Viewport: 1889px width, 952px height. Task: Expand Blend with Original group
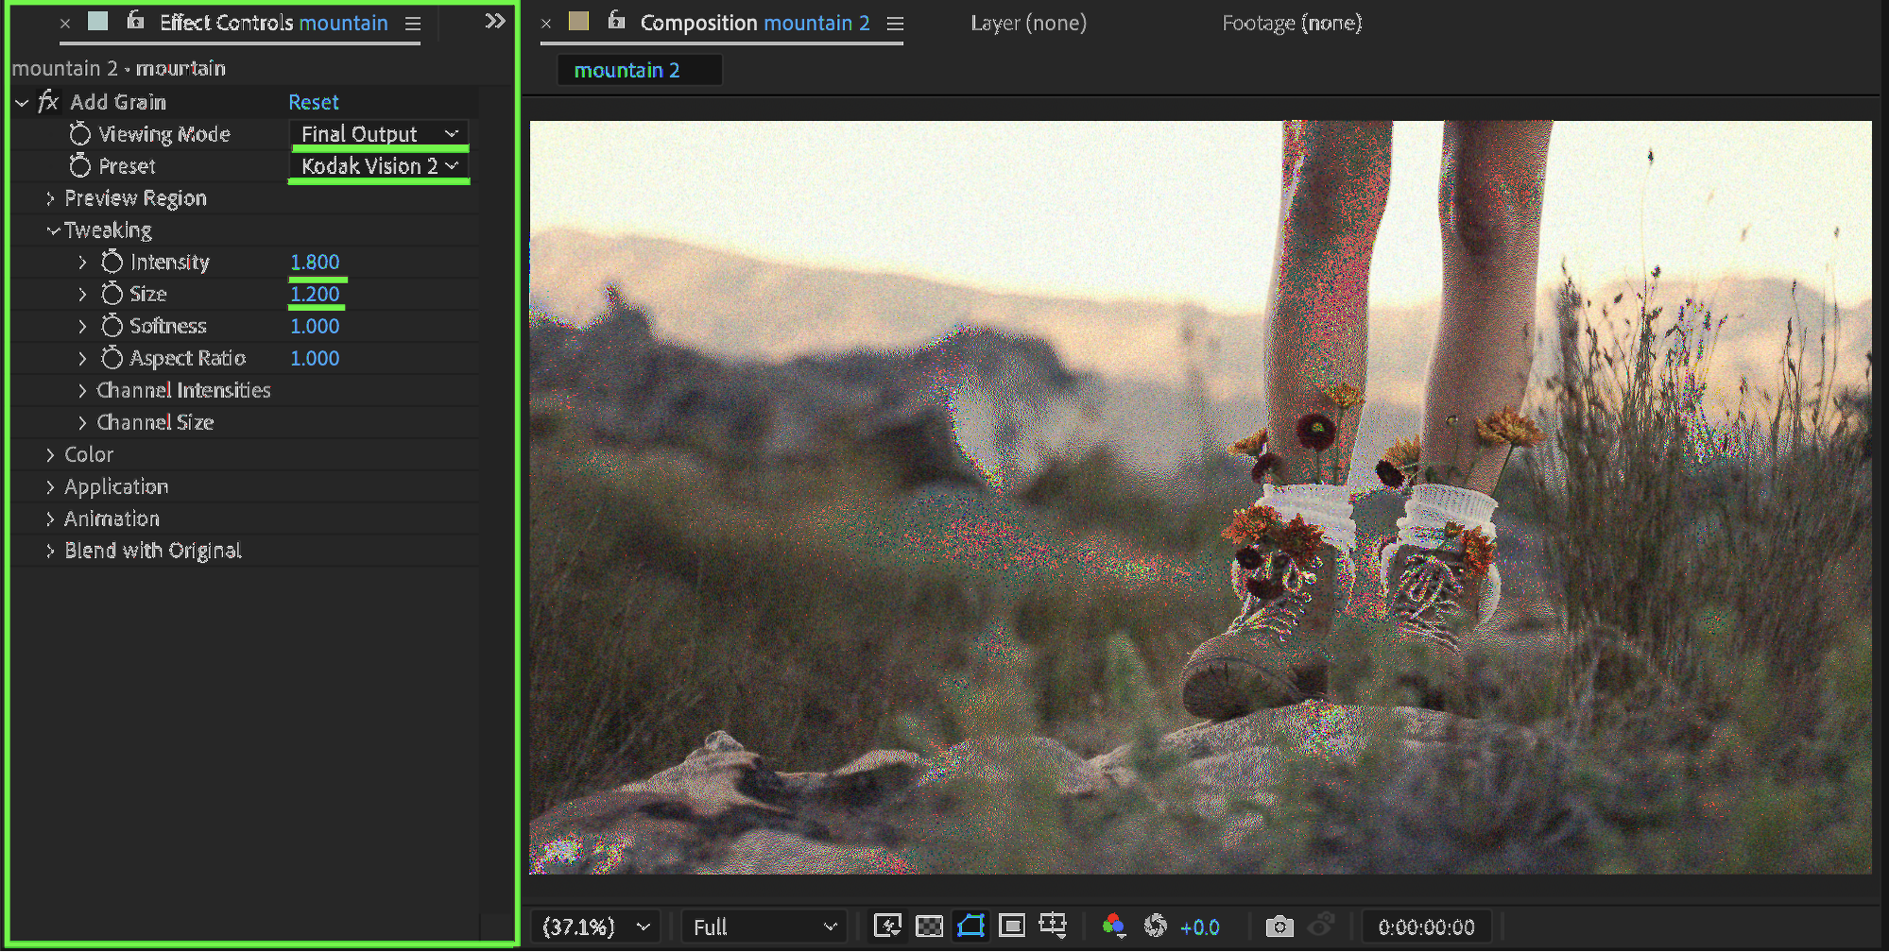click(50, 551)
